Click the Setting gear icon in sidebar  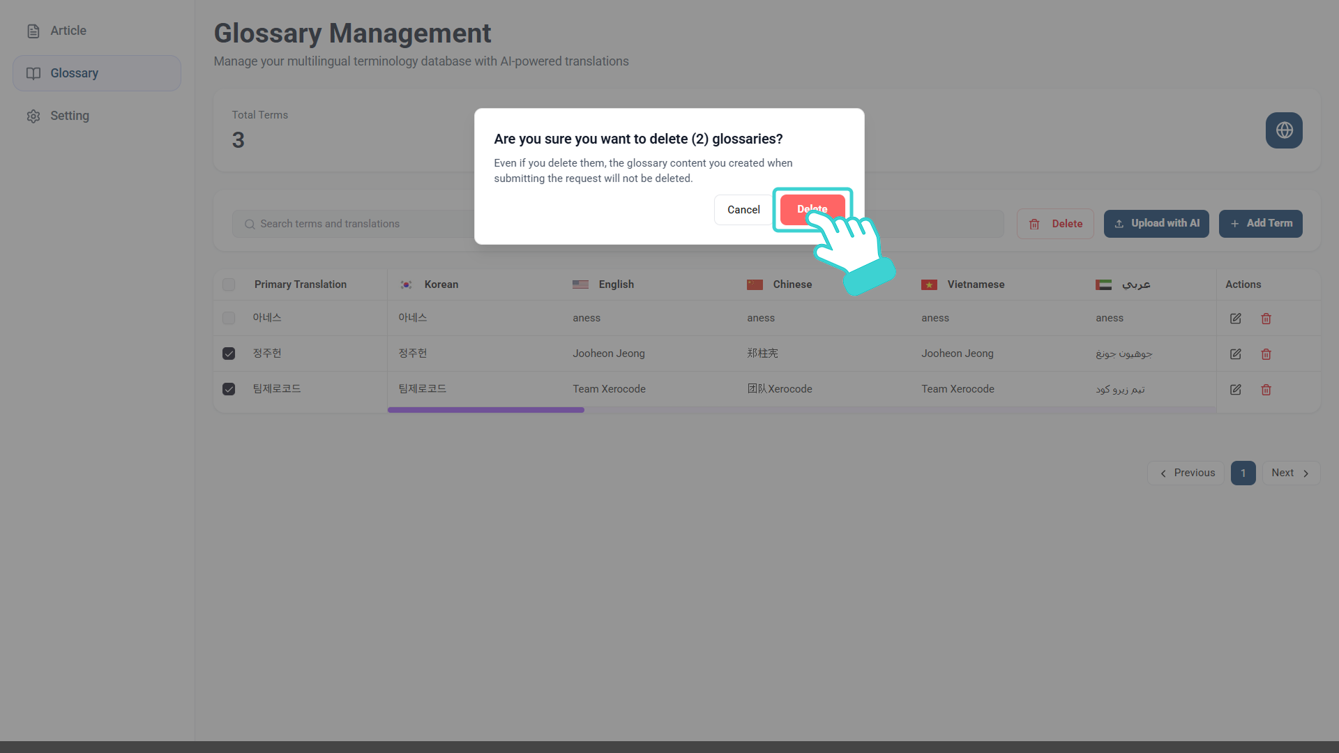(x=33, y=116)
